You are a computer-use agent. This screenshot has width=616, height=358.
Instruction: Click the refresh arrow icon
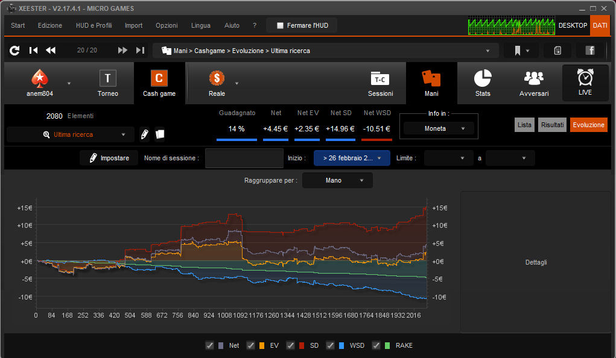(x=14, y=50)
